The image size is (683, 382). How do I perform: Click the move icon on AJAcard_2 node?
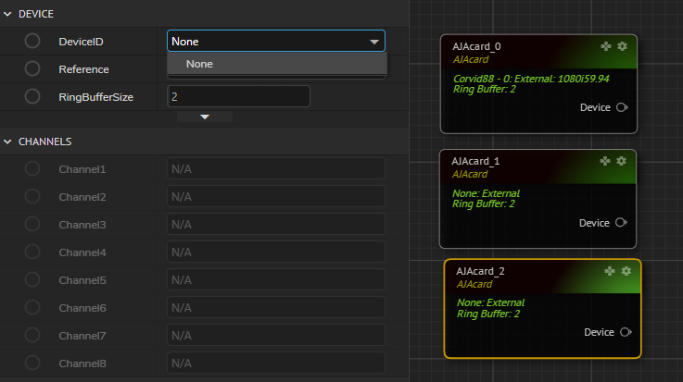[610, 270]
